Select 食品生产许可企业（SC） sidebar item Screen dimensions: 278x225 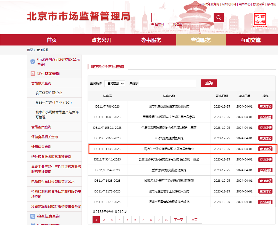54,102
